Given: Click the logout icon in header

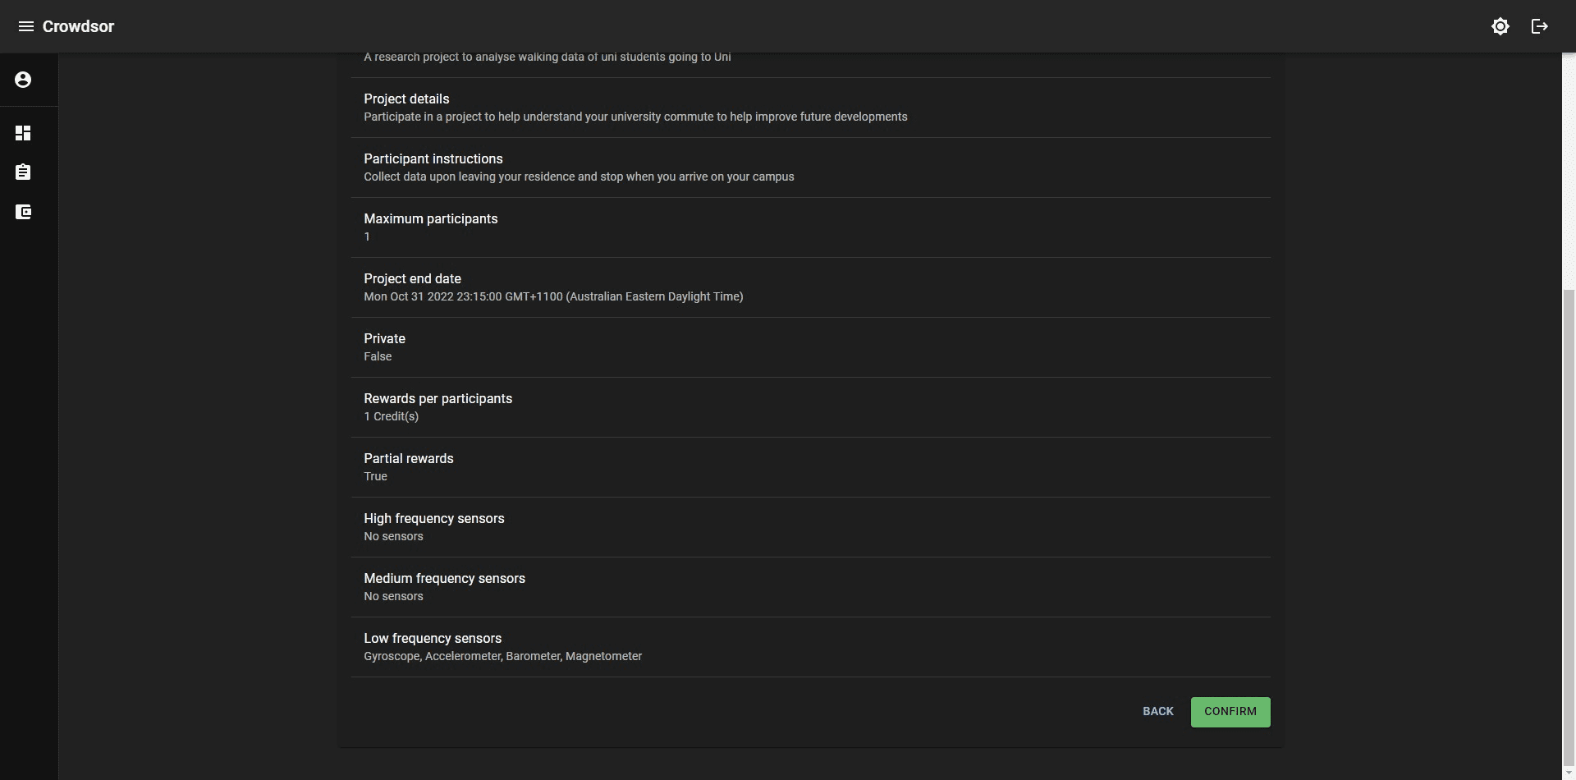Looking at the screenshot, I should point(1539,26).
